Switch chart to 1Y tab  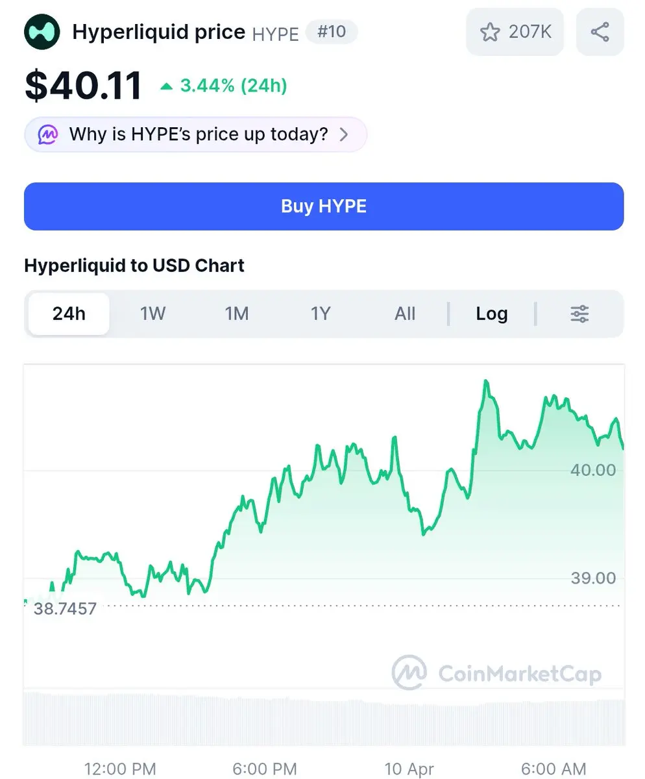(x=321, y=314)
